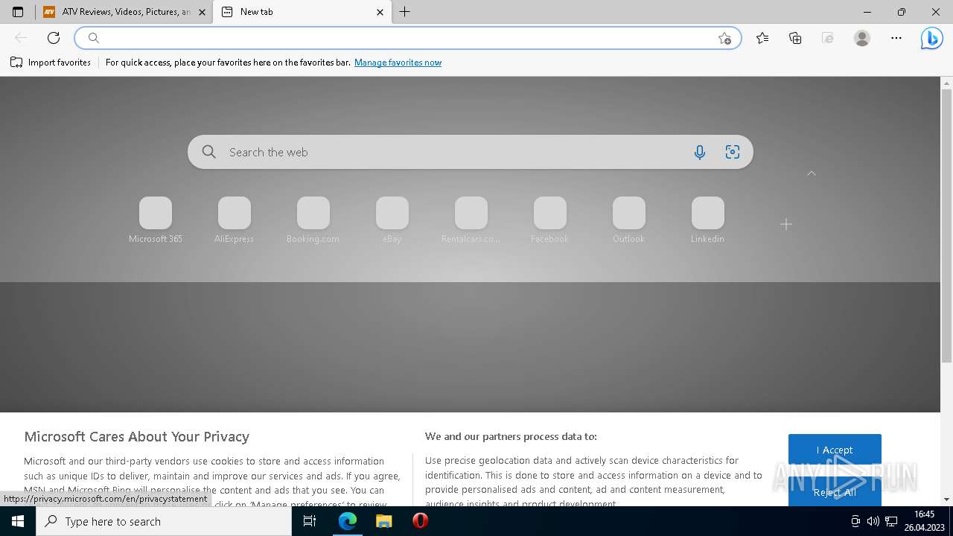The height and width of the screenshot is (536, 953).
Task: Open Booking.com quick link
Action: (x=313, y=220)
